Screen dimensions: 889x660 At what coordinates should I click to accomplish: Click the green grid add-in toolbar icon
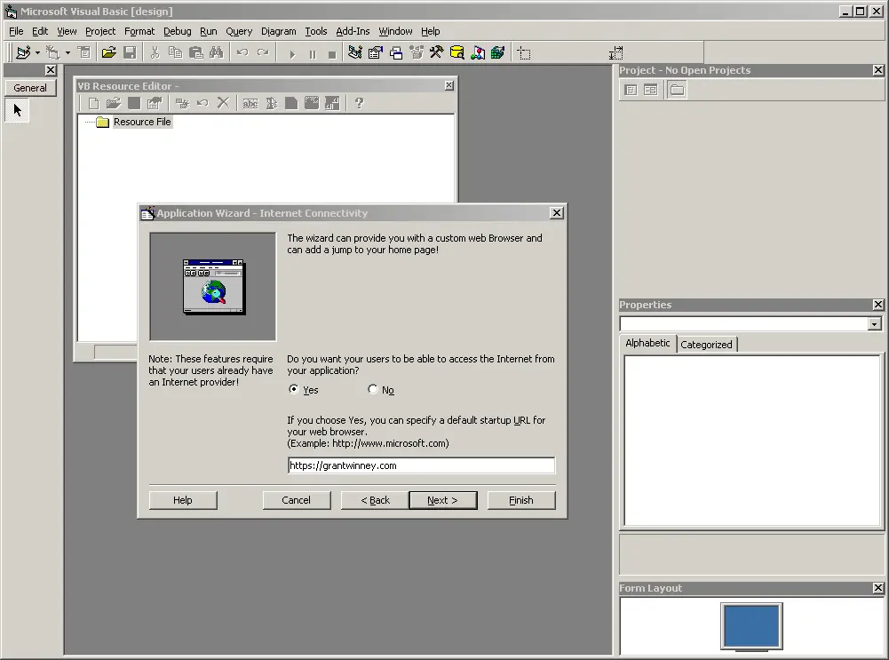pyautogui.click(x=498, y=52)
